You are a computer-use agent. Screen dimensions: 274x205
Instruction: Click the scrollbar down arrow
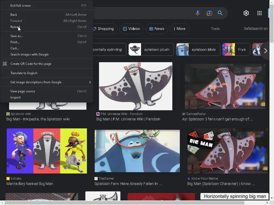coord(272,198)
